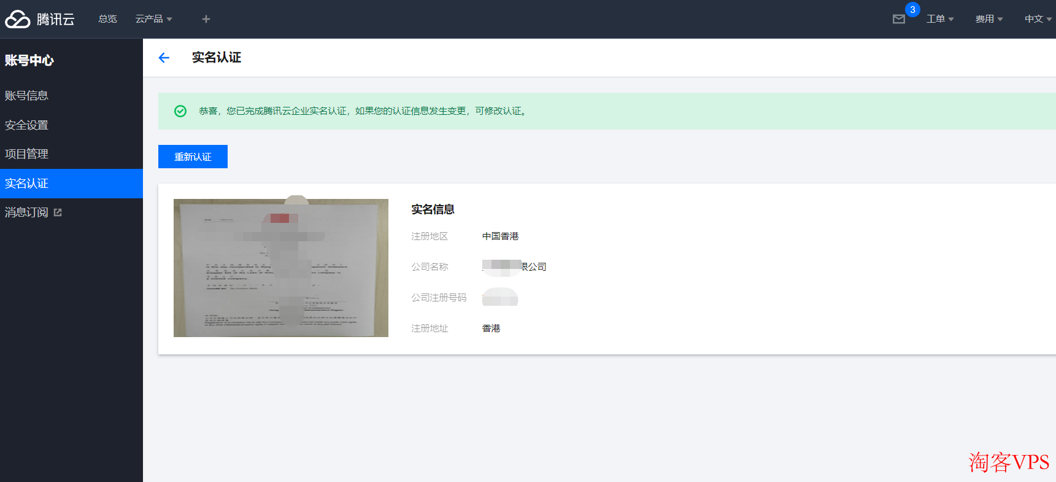Click the 实名认证 page title
This screenshot has height=482, width=1056.
pyautogui.click(x=217, y=58)
